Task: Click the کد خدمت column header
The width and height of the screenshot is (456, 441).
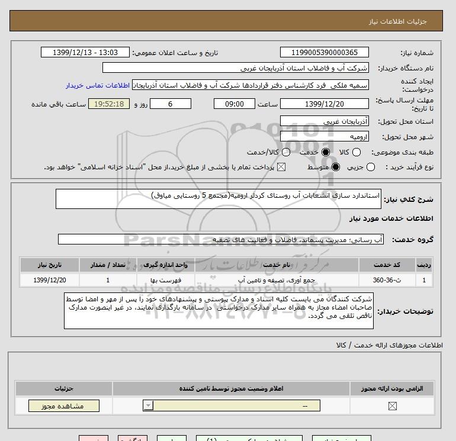Action: (x=387, y=265)
